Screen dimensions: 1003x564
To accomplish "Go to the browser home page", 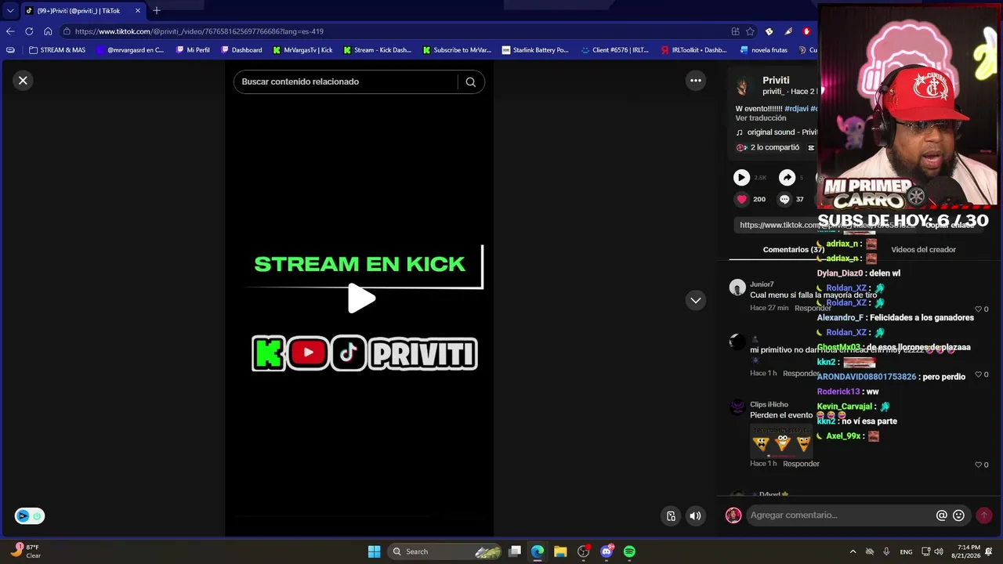I will (x=48, y=31).
